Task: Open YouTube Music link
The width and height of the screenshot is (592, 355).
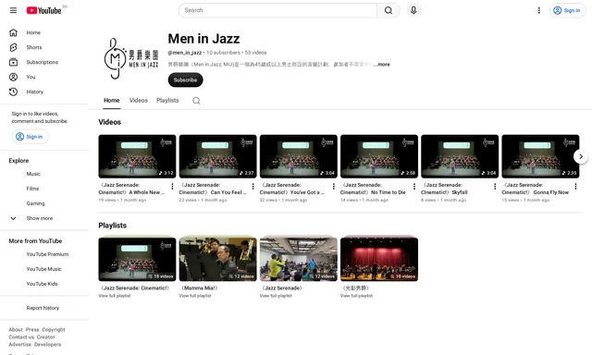Action: 44,269
